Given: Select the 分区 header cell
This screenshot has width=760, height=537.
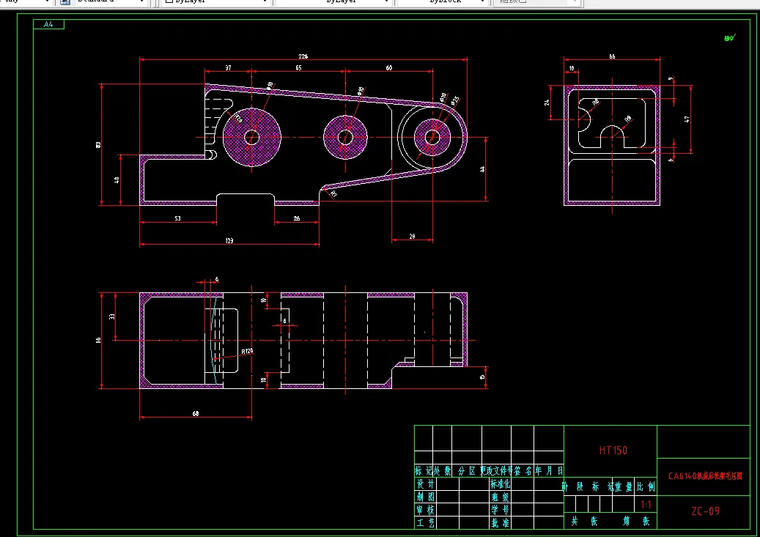Looking at the screenshot, I should pos(467,470).
